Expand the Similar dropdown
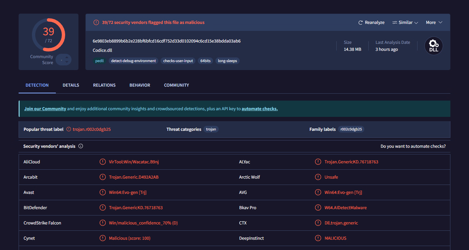The image size is (469, 250). (405, 23)
